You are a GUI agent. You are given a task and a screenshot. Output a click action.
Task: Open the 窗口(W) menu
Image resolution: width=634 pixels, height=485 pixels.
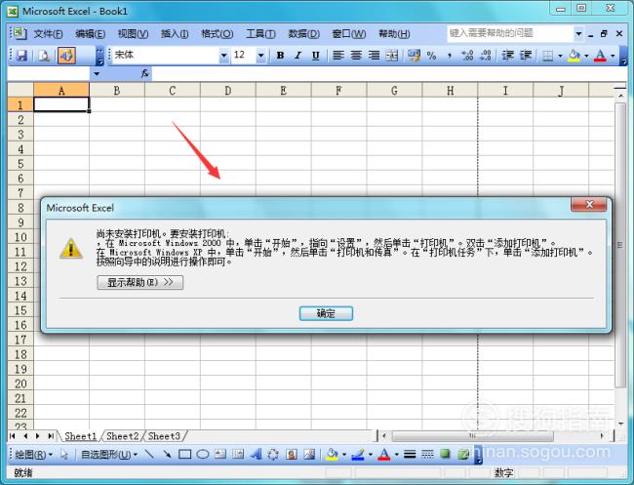pyautogui.click(x=348, y=34)
